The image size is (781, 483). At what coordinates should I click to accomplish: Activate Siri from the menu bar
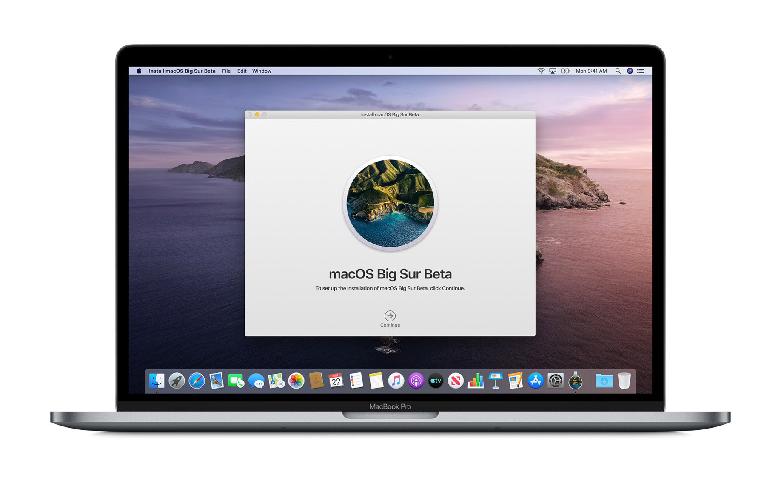tap(630, 71)
